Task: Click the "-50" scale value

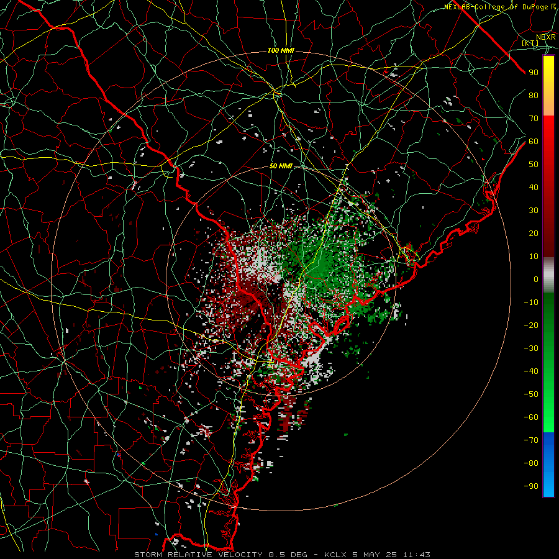Action: click(x=531, y=394)
